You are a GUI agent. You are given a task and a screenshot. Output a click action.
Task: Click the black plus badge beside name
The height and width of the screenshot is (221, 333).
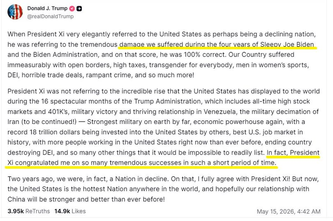click(x=79, y=9)
